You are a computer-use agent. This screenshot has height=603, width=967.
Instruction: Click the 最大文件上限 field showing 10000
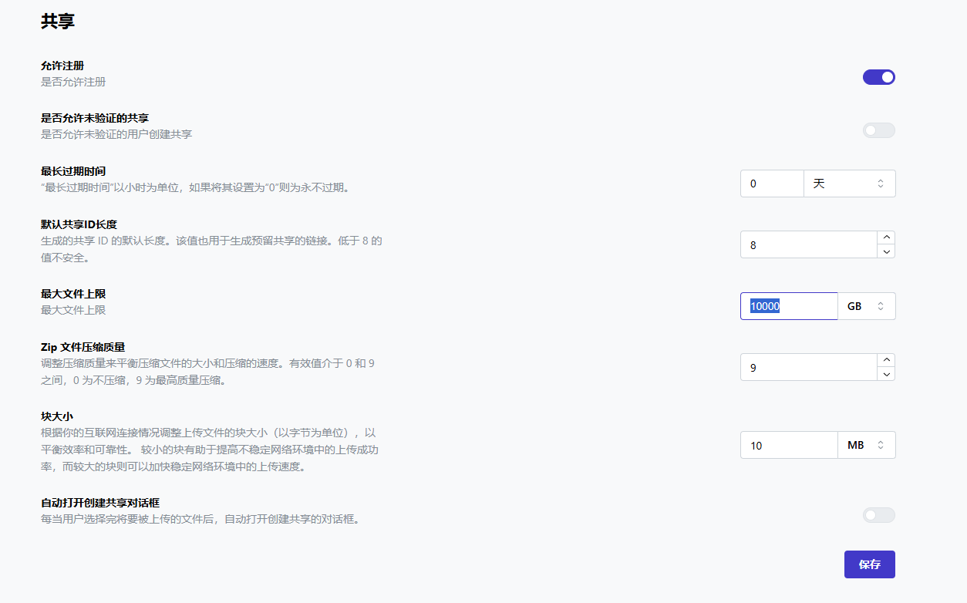(788, 306)
